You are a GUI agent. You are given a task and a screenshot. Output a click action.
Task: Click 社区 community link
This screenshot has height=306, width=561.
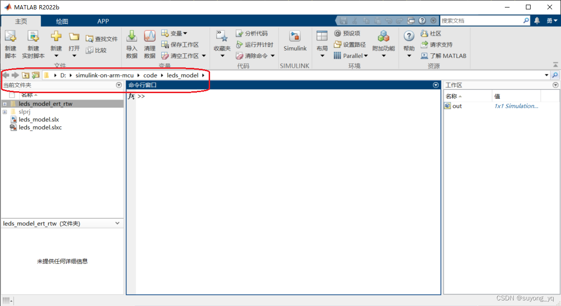431,33
